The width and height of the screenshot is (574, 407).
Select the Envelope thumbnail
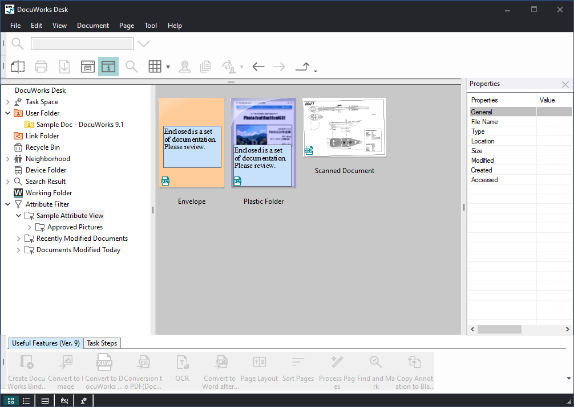(x=192, y=143)
